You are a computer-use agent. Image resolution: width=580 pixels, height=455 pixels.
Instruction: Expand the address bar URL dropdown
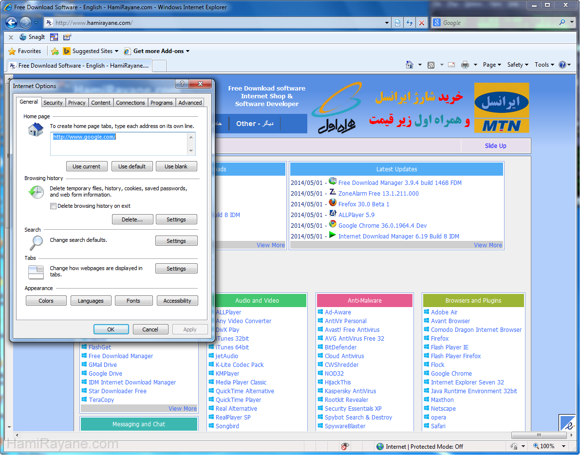coord(387,23)
